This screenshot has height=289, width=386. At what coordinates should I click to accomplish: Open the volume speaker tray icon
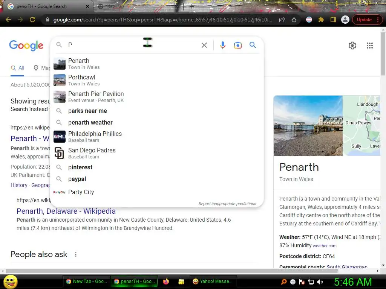click(320, 282)
